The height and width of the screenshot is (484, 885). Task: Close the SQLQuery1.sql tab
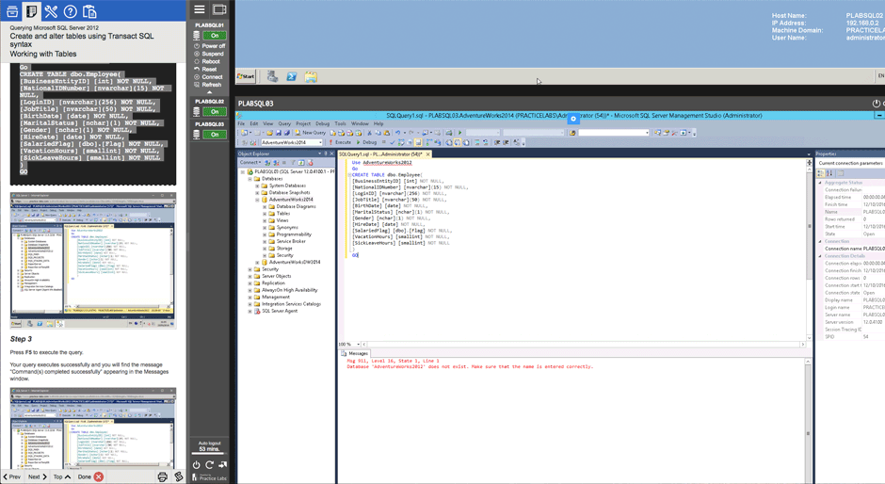coord(427,154)
